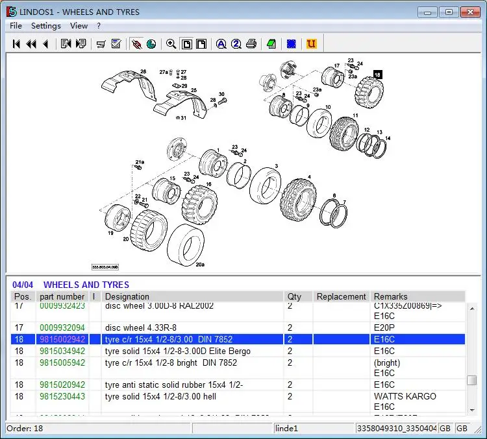Screen dimensions: 487x439
Task: Click the double-arrow fast rewind icon
Action: [x=31, y=44]
